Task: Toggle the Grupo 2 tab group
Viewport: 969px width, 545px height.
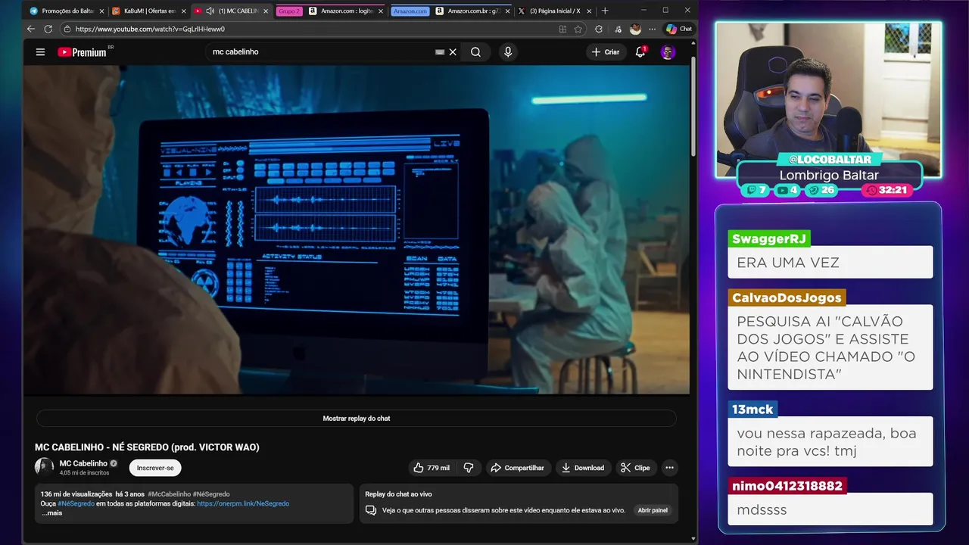Action: click(x=288, y=11)
